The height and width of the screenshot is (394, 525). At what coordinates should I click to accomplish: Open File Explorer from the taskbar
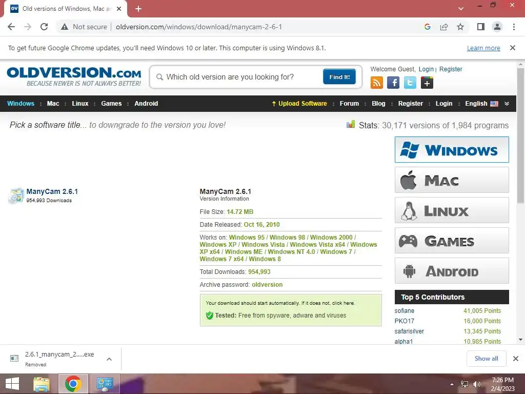pos(41,384)
